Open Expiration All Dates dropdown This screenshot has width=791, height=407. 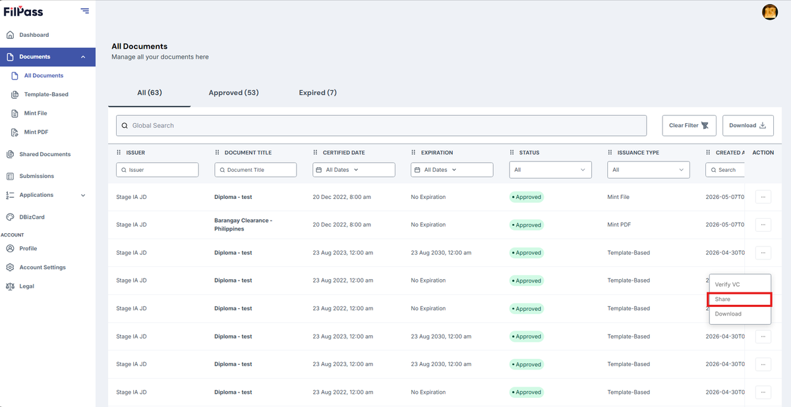coord(452,170)
